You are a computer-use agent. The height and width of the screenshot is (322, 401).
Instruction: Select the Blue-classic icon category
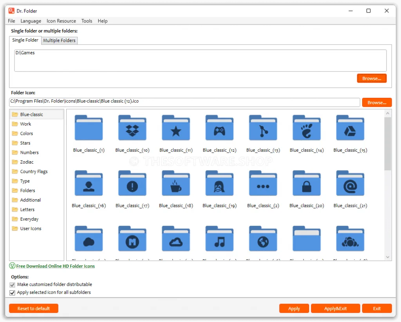click(x=36, y=114)
